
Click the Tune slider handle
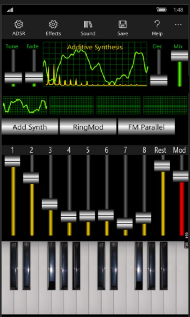(13, 78)
